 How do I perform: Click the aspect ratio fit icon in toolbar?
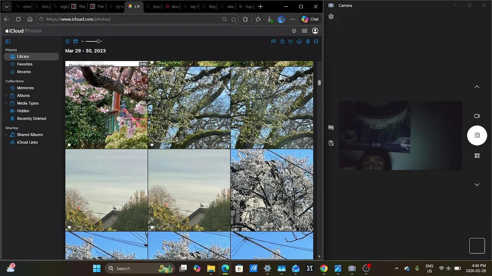coord(67,41)
